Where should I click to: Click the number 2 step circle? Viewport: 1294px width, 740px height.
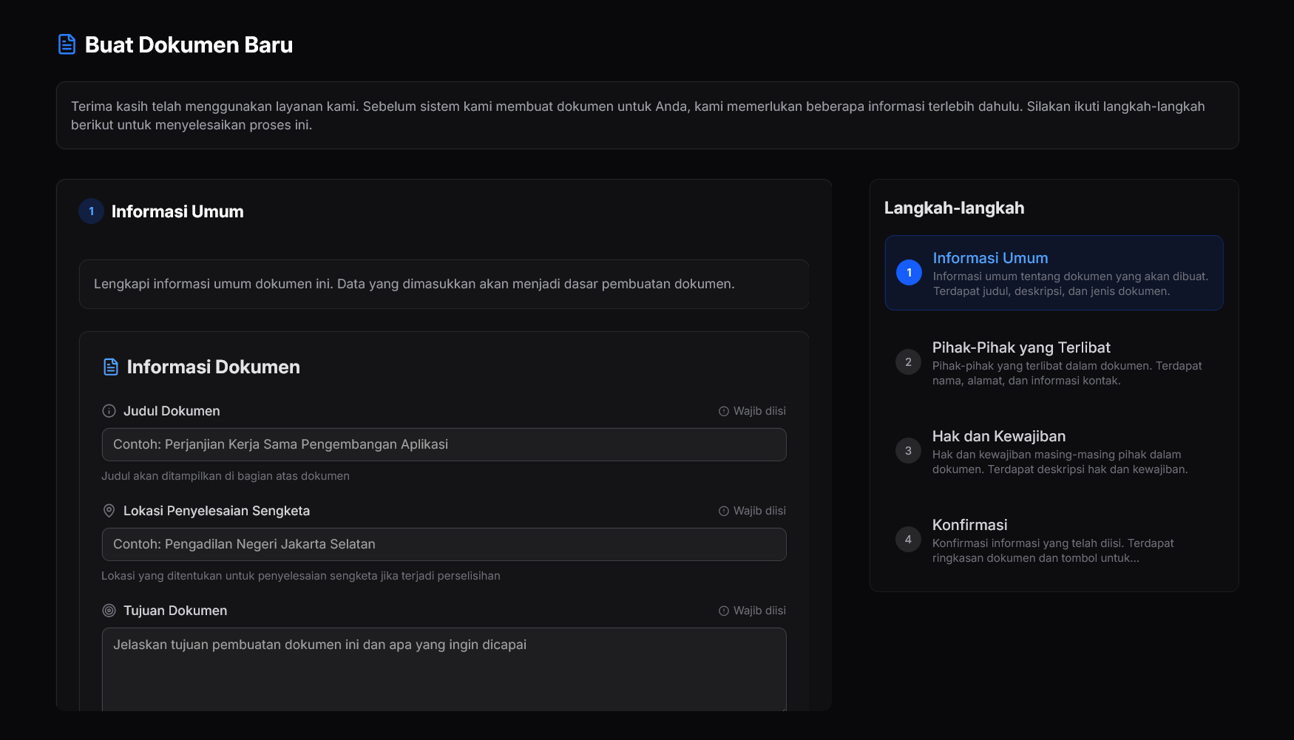908,362
